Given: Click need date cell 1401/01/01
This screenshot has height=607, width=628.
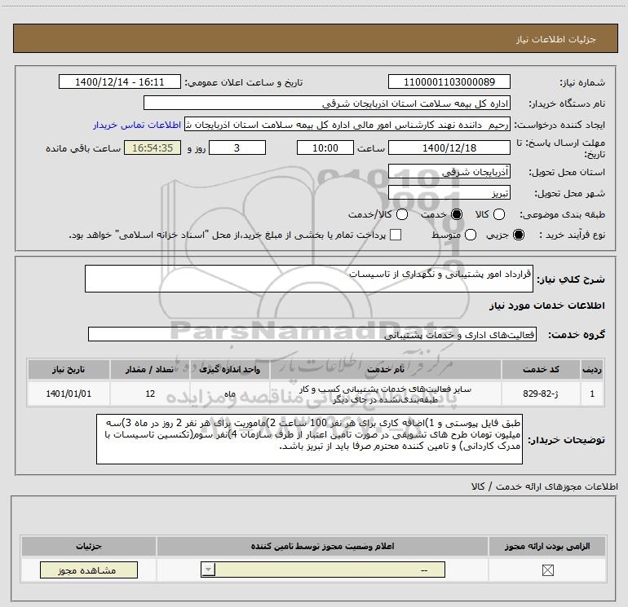Looking at the screenshot, I should [x=69, y=394].
